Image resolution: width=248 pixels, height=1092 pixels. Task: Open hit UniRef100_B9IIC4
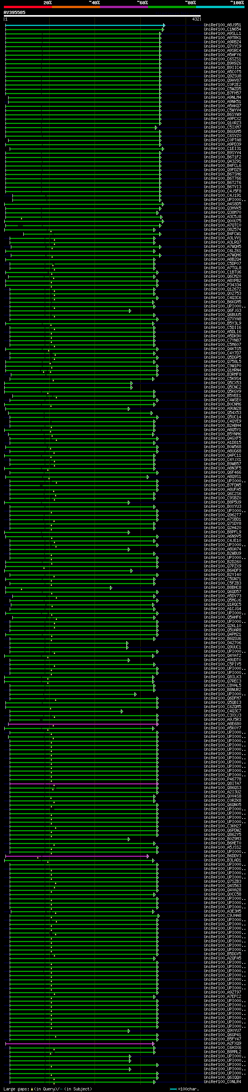[222, 67]
